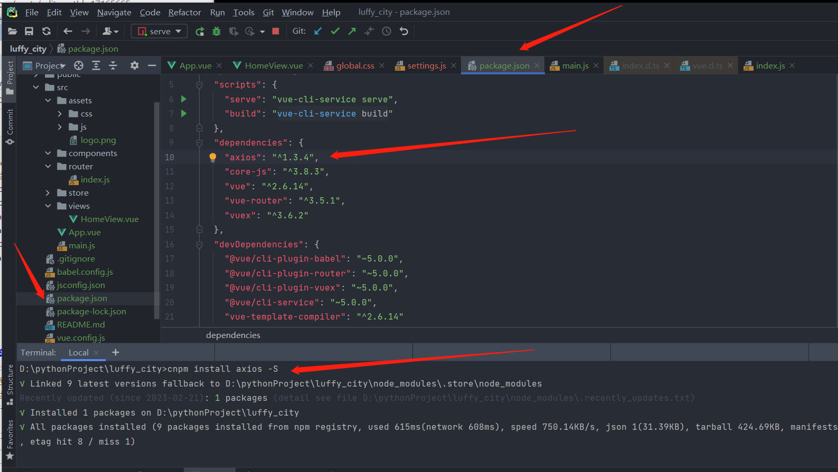
Task: Switch to the settings.js editor tab
Action: point(427,65)
